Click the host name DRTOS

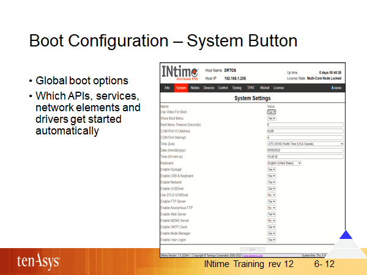point(230,70)
